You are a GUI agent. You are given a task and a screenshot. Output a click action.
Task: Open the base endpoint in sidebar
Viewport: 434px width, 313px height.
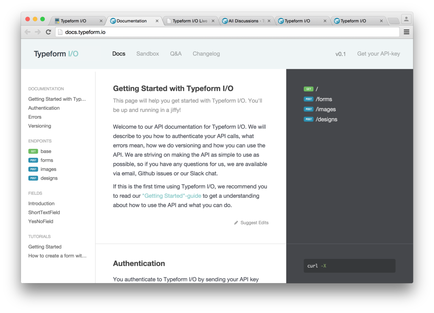46,151
